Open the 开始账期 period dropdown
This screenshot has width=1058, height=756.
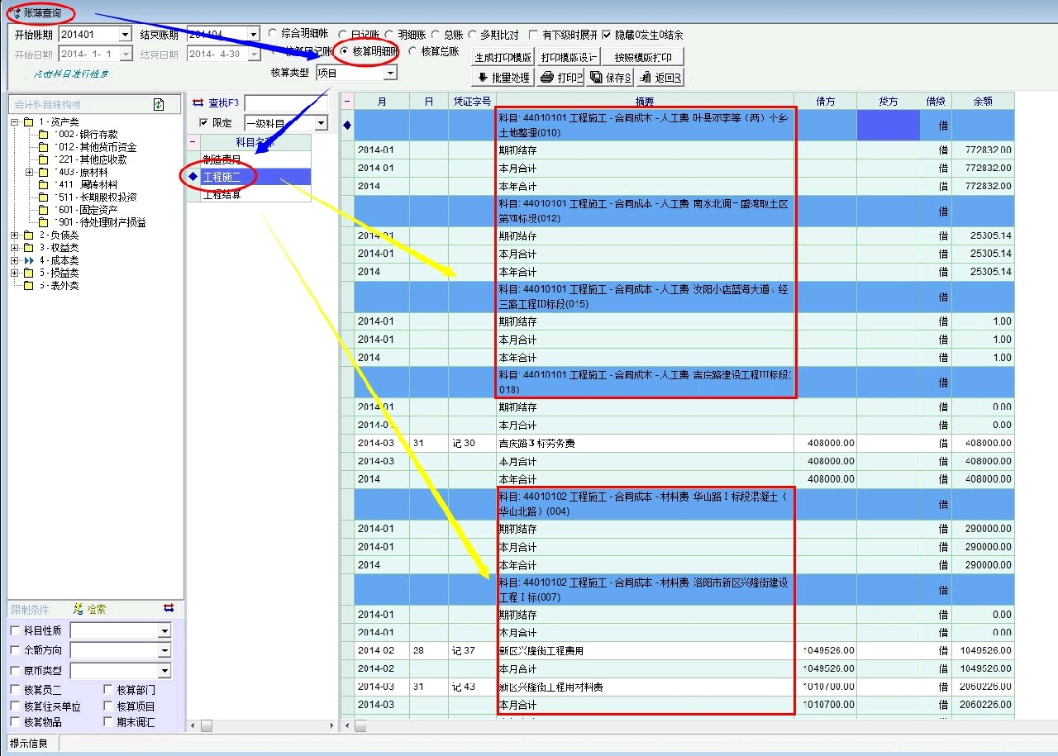[125, 35]
